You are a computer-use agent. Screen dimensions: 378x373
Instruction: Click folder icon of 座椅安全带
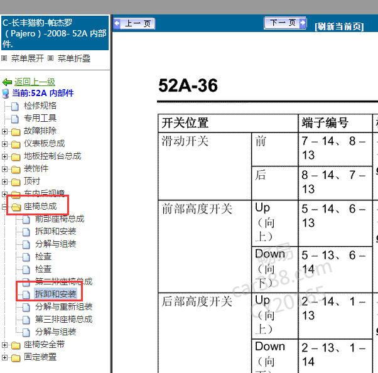16,345
